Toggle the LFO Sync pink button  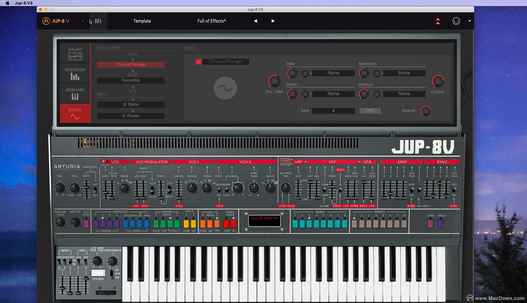[x=86, y=224]
